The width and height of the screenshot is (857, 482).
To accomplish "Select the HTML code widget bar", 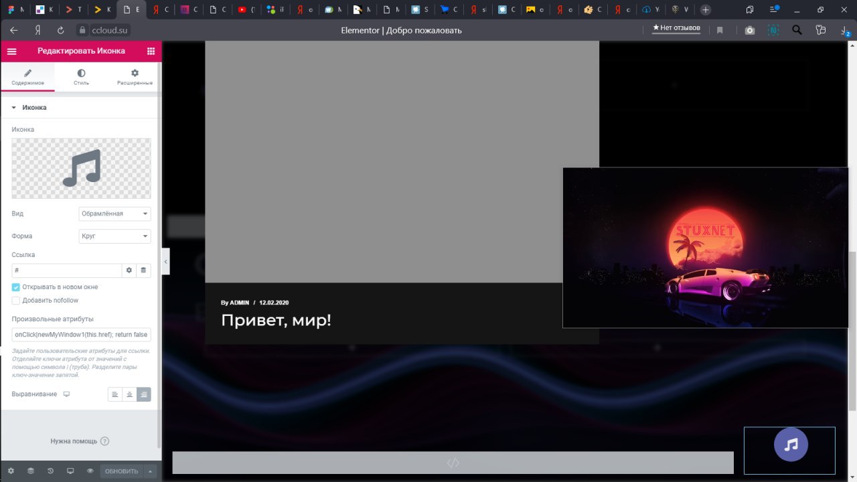I will point(453,463).
